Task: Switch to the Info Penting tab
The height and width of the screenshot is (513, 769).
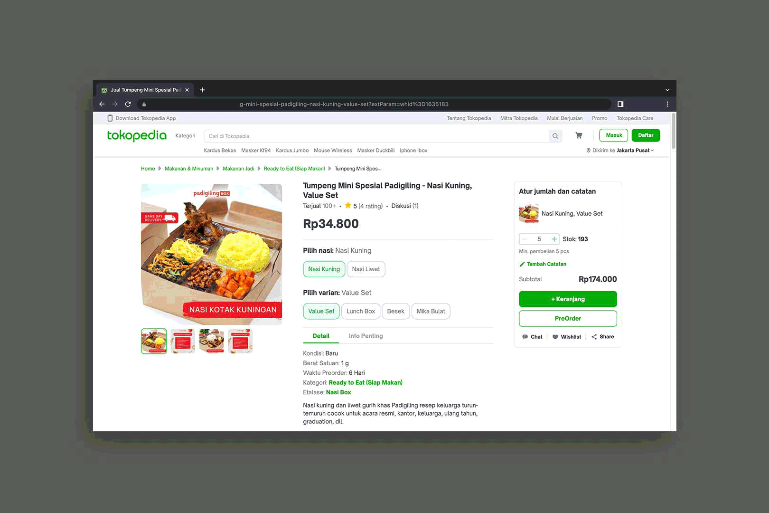Action: (366, 336)
